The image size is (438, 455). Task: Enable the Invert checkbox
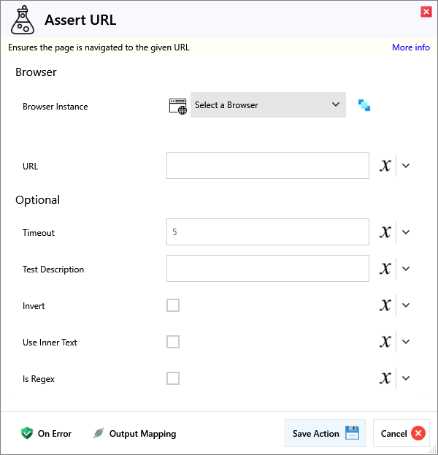point(173,305)
